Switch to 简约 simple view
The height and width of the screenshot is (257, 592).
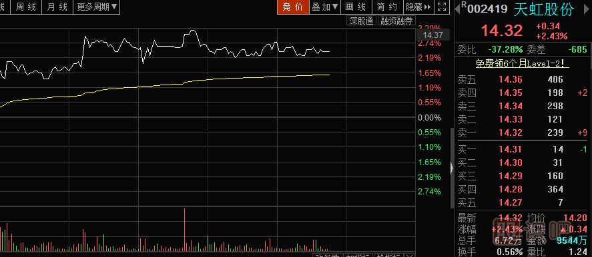click(x=387, y=7)
